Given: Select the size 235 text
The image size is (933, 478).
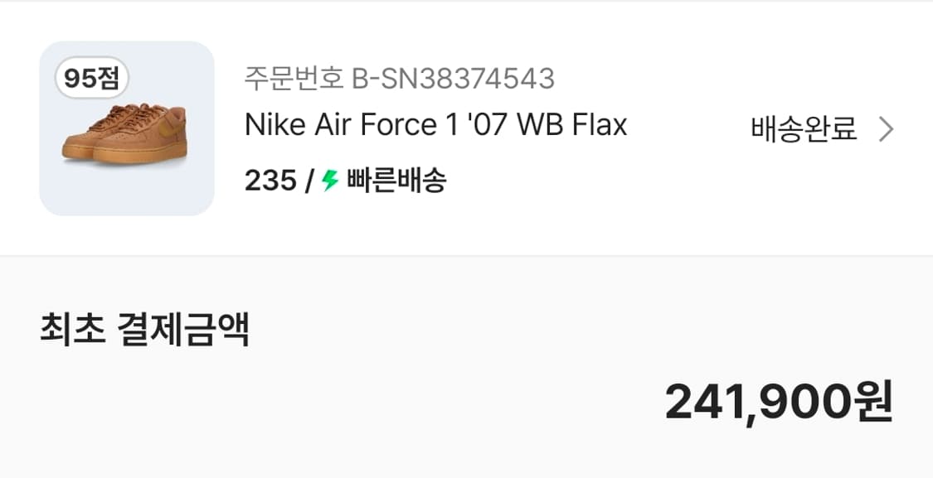Looking at the screenshot, I should 270,180.
